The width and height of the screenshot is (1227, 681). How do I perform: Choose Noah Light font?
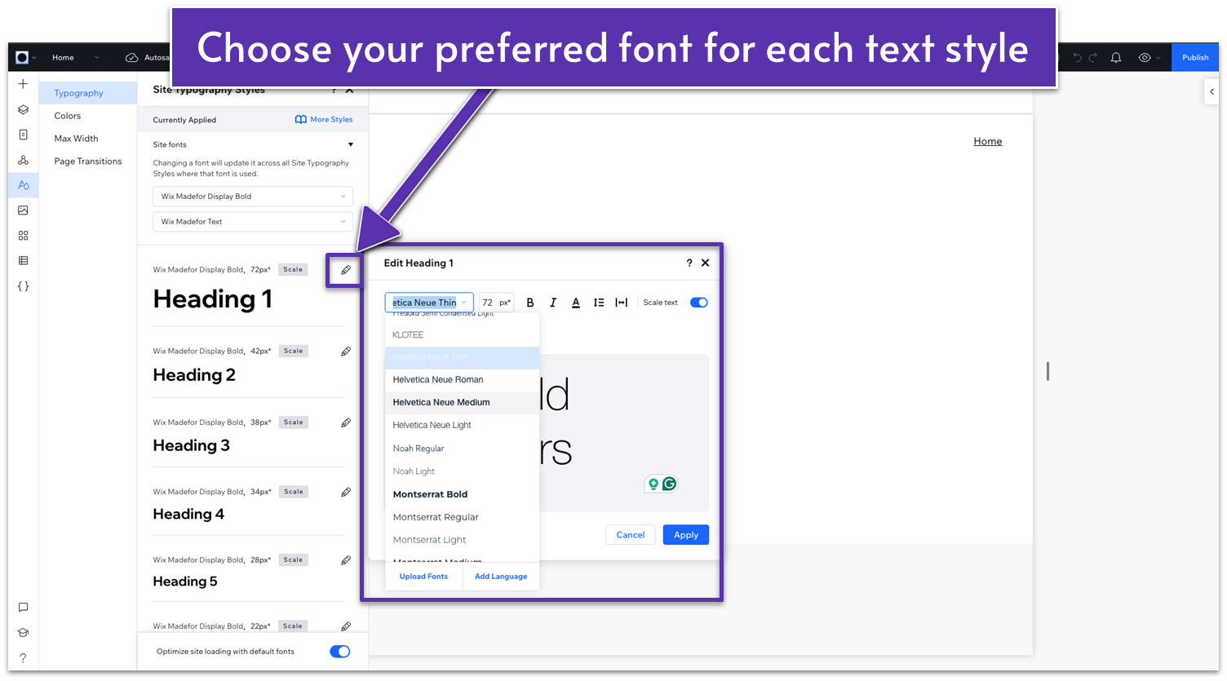[x=463, y=471]
